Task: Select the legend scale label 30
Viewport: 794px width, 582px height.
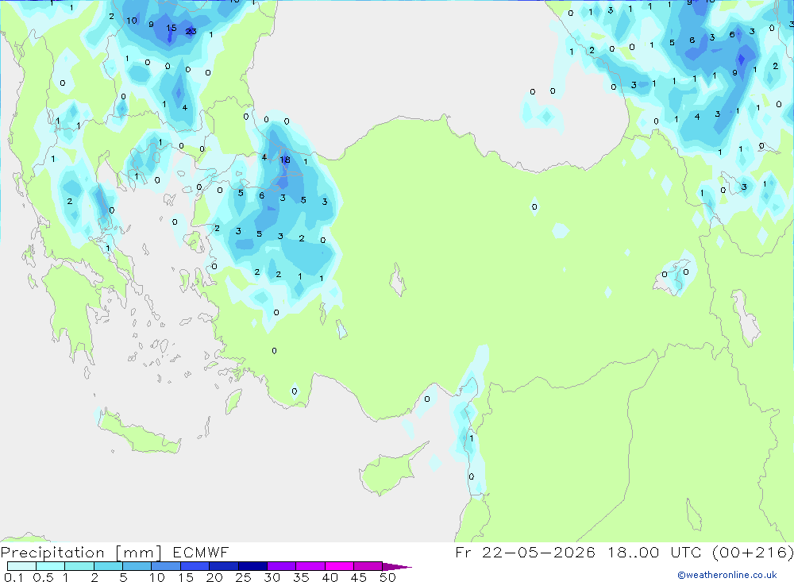Action: [x=272, y=577]
